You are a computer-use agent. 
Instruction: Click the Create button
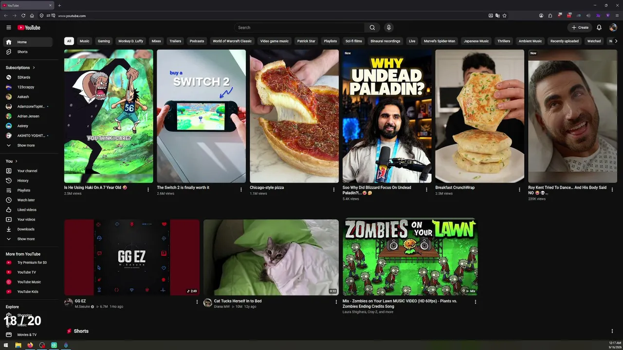click(x=580, y=28)
